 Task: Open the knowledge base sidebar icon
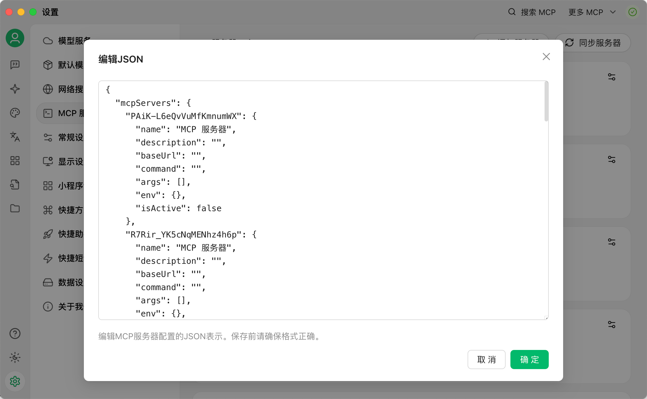pyautogui.click(x=15, y=185)
